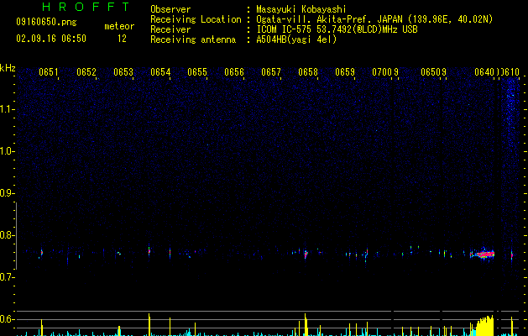Select observer name Masayuki Kobayashi
Screen dimensions: 528x336
[301, 9]
